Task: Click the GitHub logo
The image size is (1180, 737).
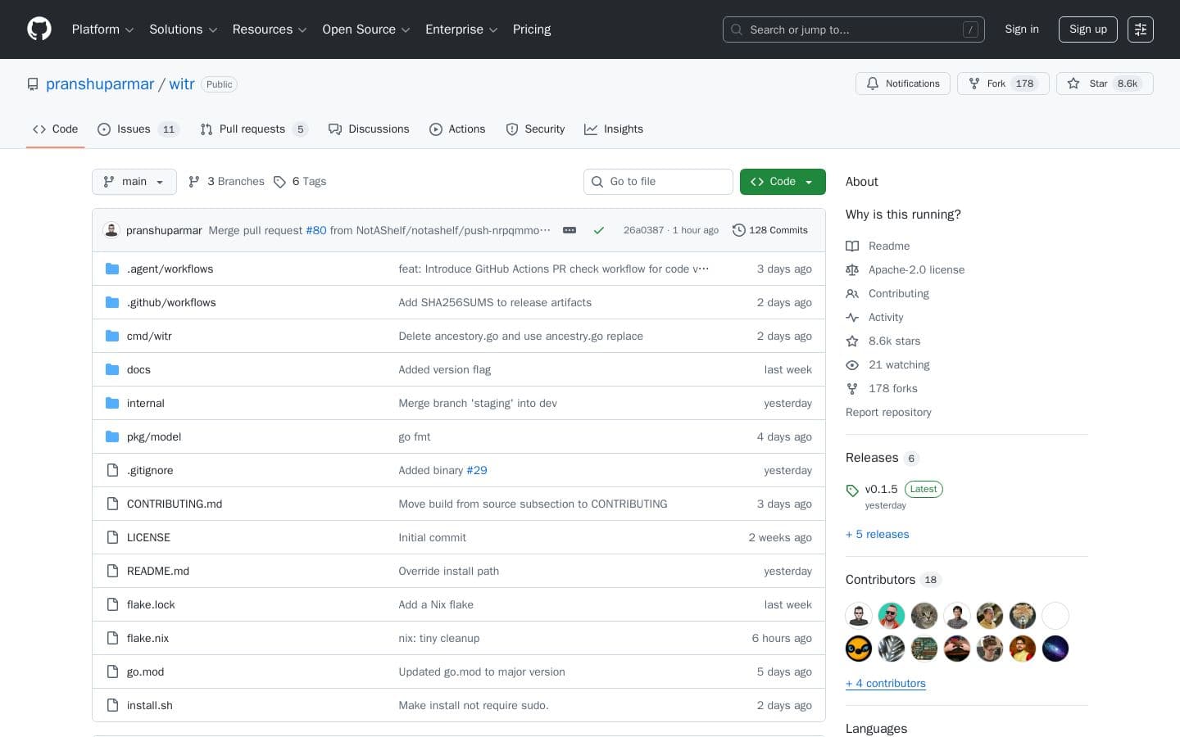Action: coord(39,29)
